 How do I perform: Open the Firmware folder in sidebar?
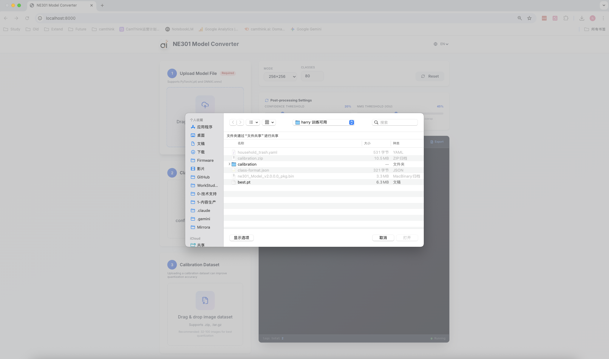click(205, 160)
